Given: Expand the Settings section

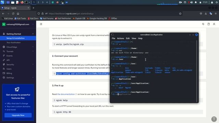Looking at the screenshot, I should pos(33,78).
